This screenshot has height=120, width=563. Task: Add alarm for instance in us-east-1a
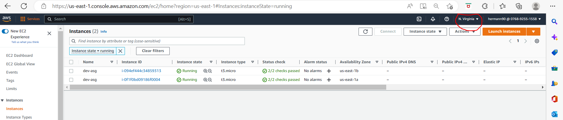(x=329, y=80)
